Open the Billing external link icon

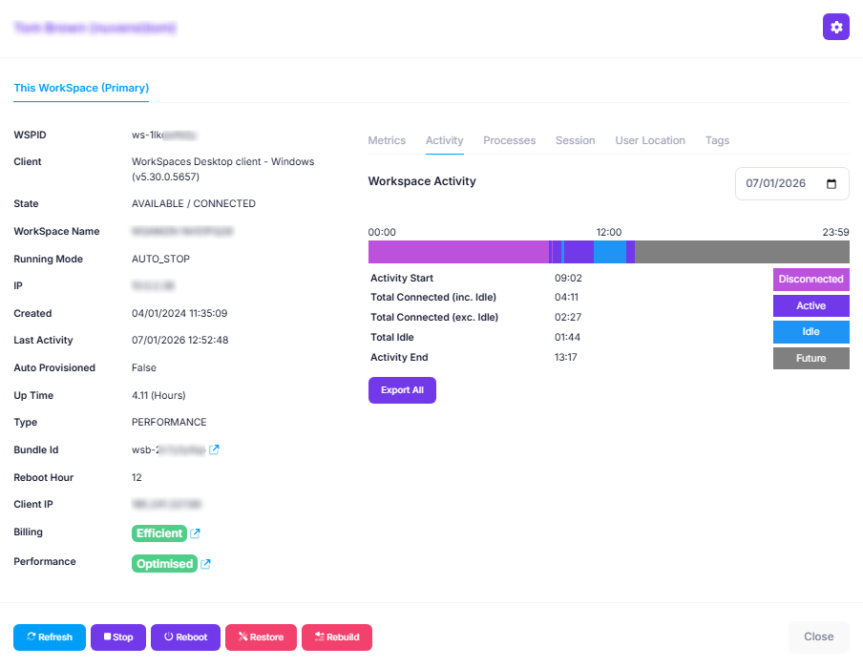[196, 533]
